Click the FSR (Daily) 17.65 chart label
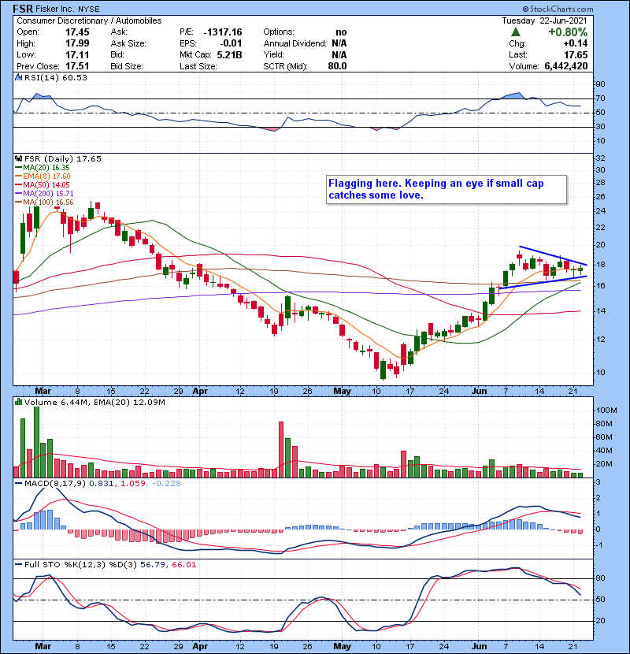The height and width of the screenshot is (654, 630). click(62, 158)
